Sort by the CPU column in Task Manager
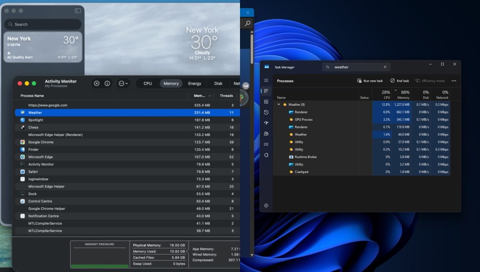The width and height of the screenshot is (480, 272). point(381,94)
